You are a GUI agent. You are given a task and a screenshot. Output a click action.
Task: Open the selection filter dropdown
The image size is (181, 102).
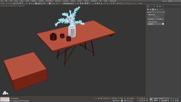pyautogui.click(x=16, y=4)
